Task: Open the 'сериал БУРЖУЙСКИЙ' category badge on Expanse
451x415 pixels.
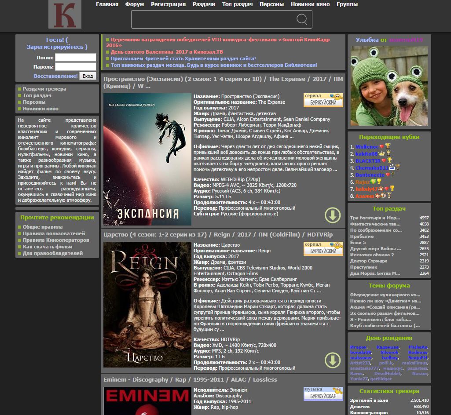Action: (x=323, y=100)
